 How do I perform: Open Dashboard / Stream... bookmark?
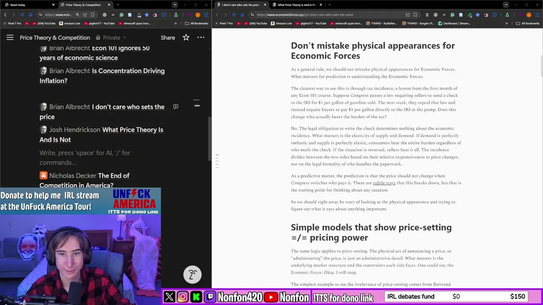pos(455,23)
